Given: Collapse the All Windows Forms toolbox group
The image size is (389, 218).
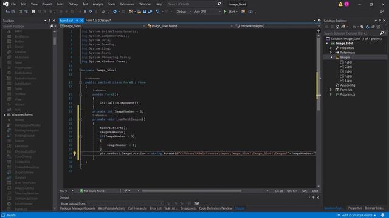Looking at the screenshot, I should (5, 115).
